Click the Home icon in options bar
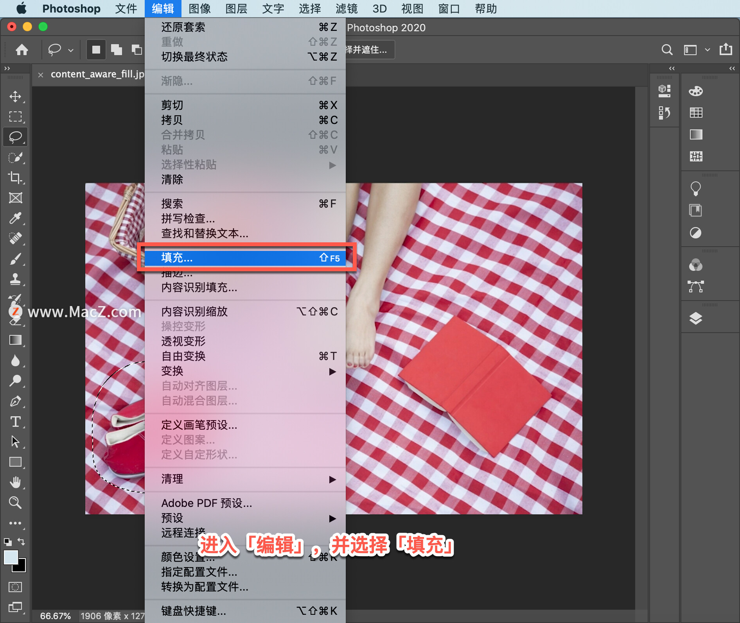The height and width of the screenshot is (623, 740). pyautogui.click(x=22, y=50)
